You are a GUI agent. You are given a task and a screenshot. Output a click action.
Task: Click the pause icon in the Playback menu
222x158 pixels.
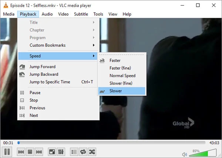pyautogui.click(x=22, y=93)
